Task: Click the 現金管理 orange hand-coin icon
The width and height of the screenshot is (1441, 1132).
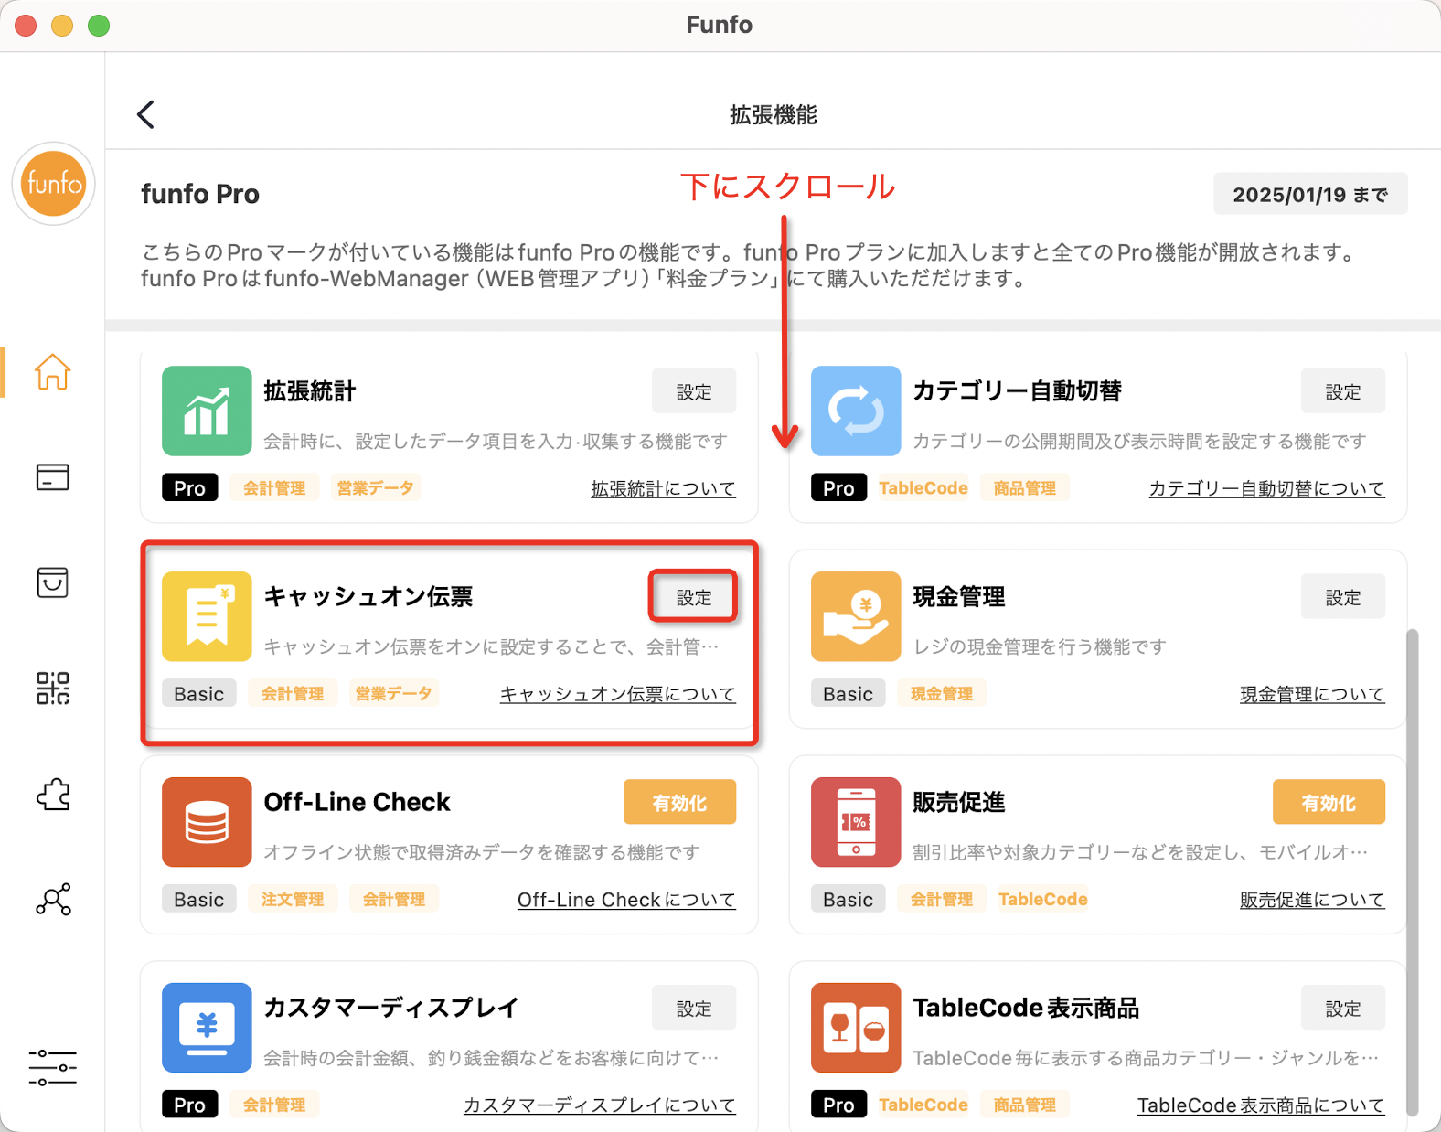Action: pos(856,616)
